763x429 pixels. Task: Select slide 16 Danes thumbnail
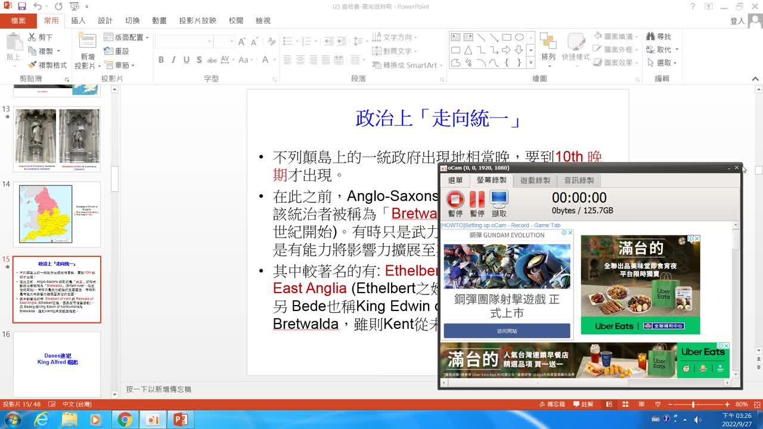pyautogui.click(x=57, y=363)
